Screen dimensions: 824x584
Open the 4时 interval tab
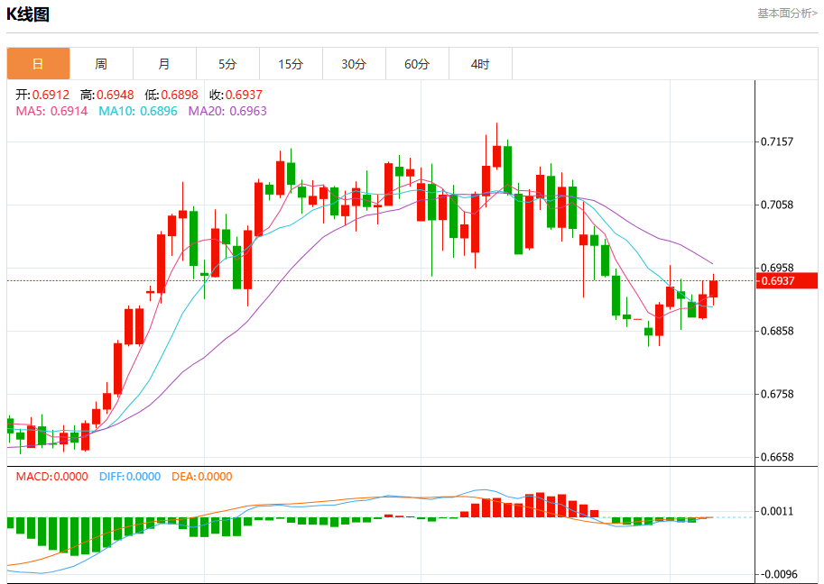480,64
